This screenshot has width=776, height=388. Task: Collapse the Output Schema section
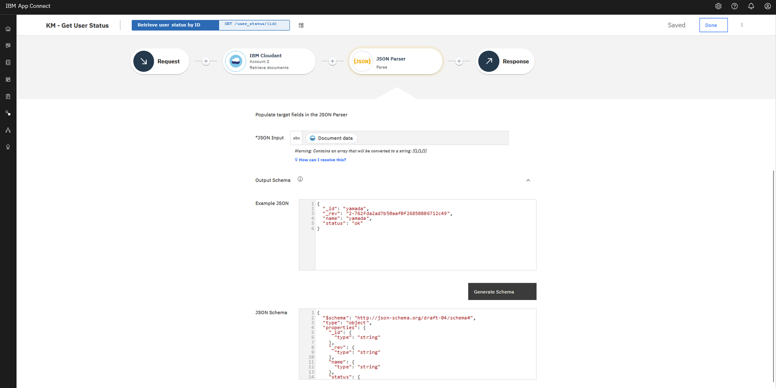pos(528,180)
